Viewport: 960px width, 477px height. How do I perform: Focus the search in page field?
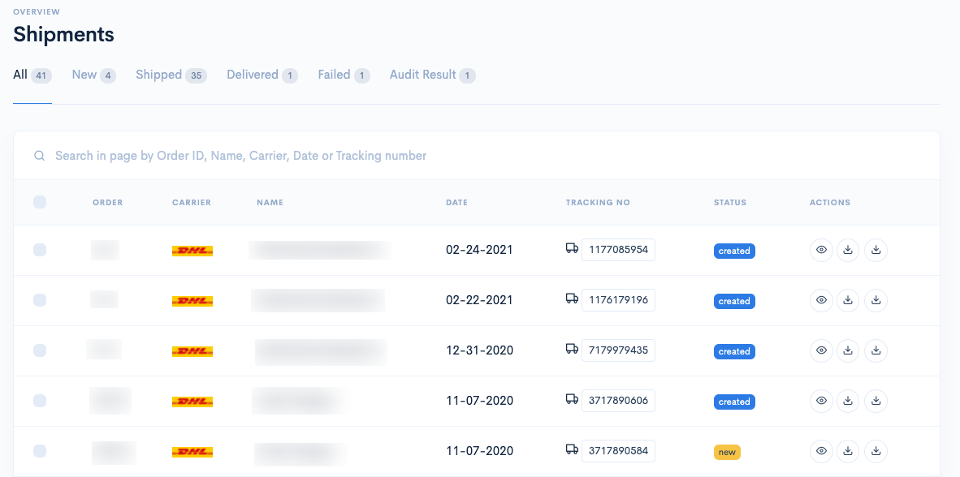tap(476, 156)
